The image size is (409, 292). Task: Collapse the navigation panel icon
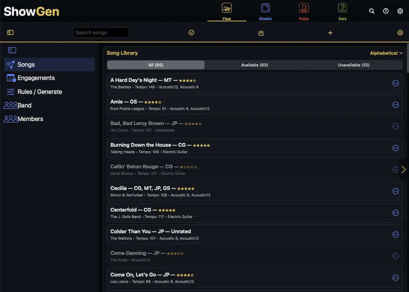pyautogui.click(x=12, y=50)
